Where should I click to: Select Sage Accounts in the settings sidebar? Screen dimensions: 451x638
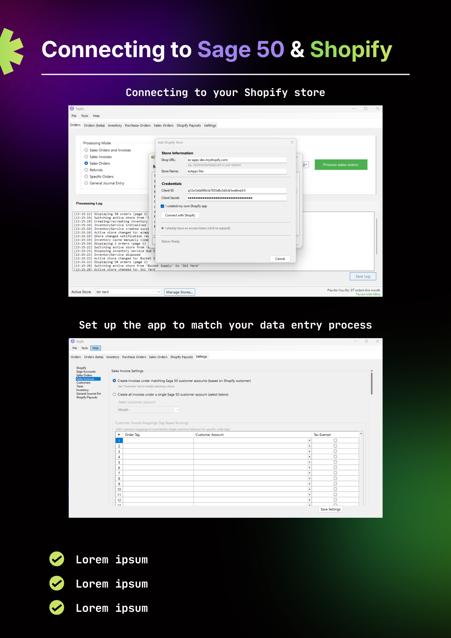click(x=86, y=372)
